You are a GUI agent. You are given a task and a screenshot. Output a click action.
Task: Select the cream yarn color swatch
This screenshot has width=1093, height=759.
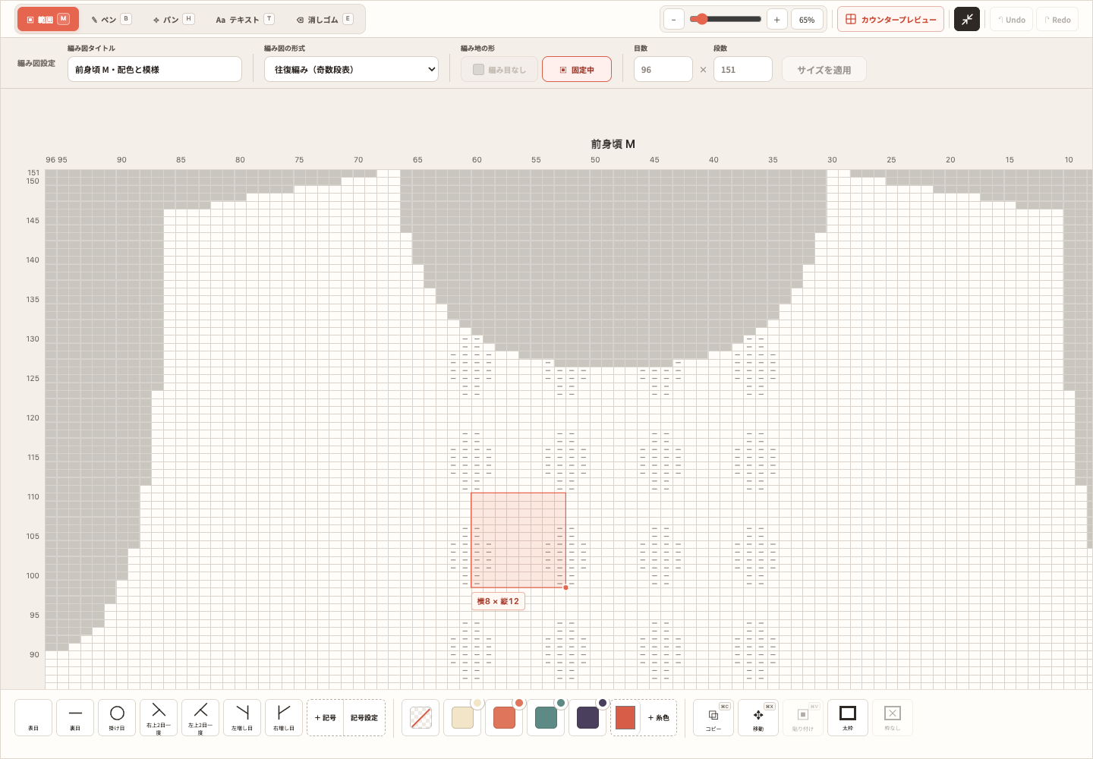tap(462, 717)
